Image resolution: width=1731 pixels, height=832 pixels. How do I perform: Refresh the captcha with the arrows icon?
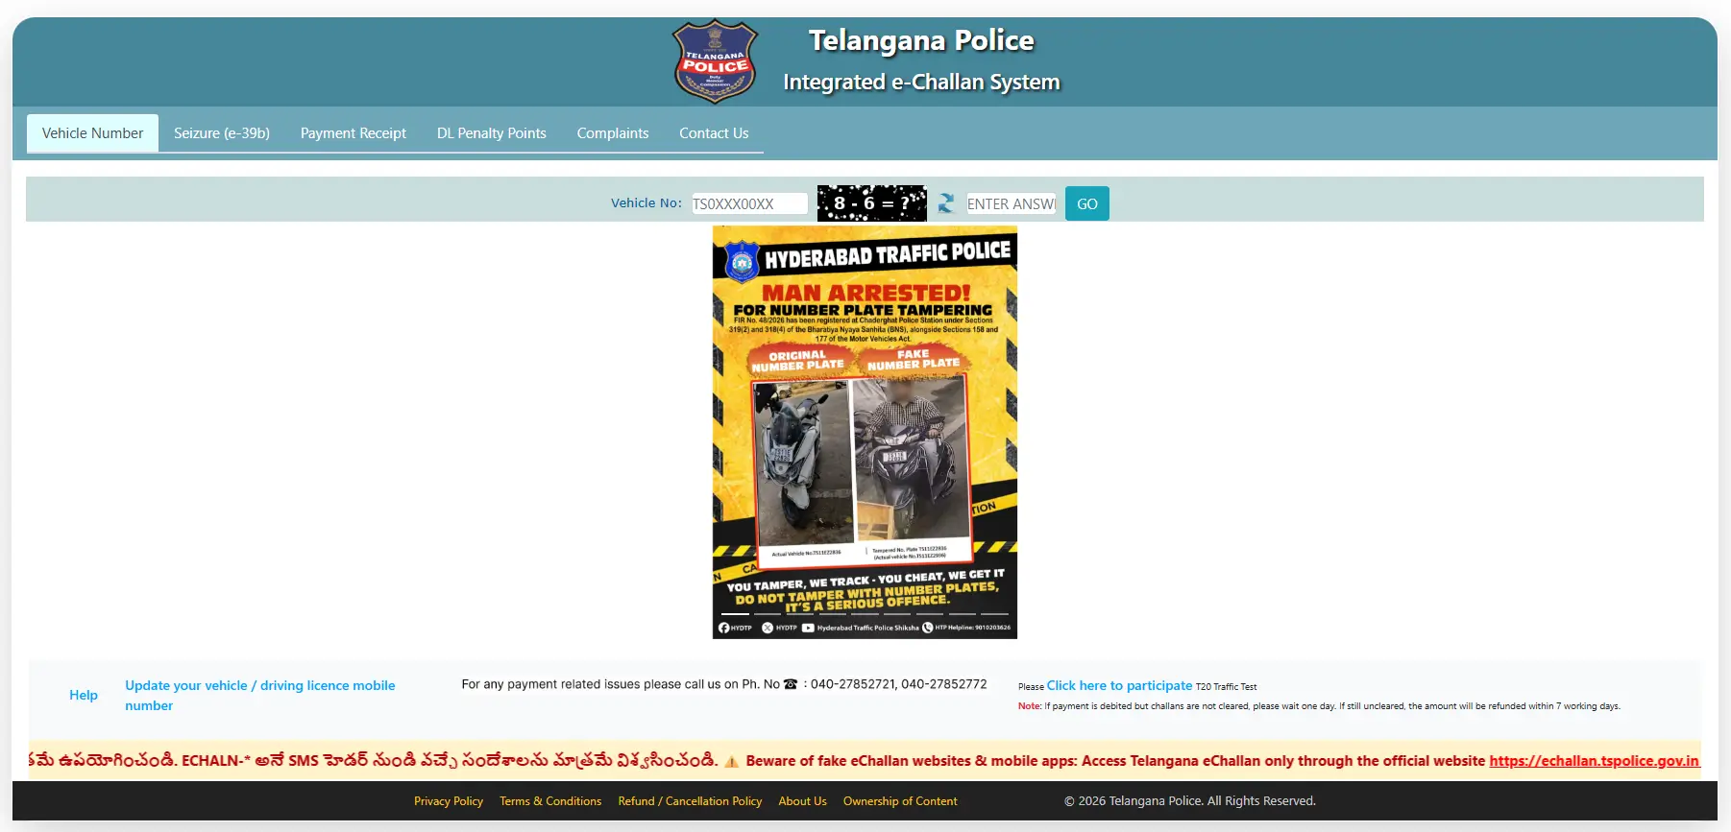[x=946, y=203]
